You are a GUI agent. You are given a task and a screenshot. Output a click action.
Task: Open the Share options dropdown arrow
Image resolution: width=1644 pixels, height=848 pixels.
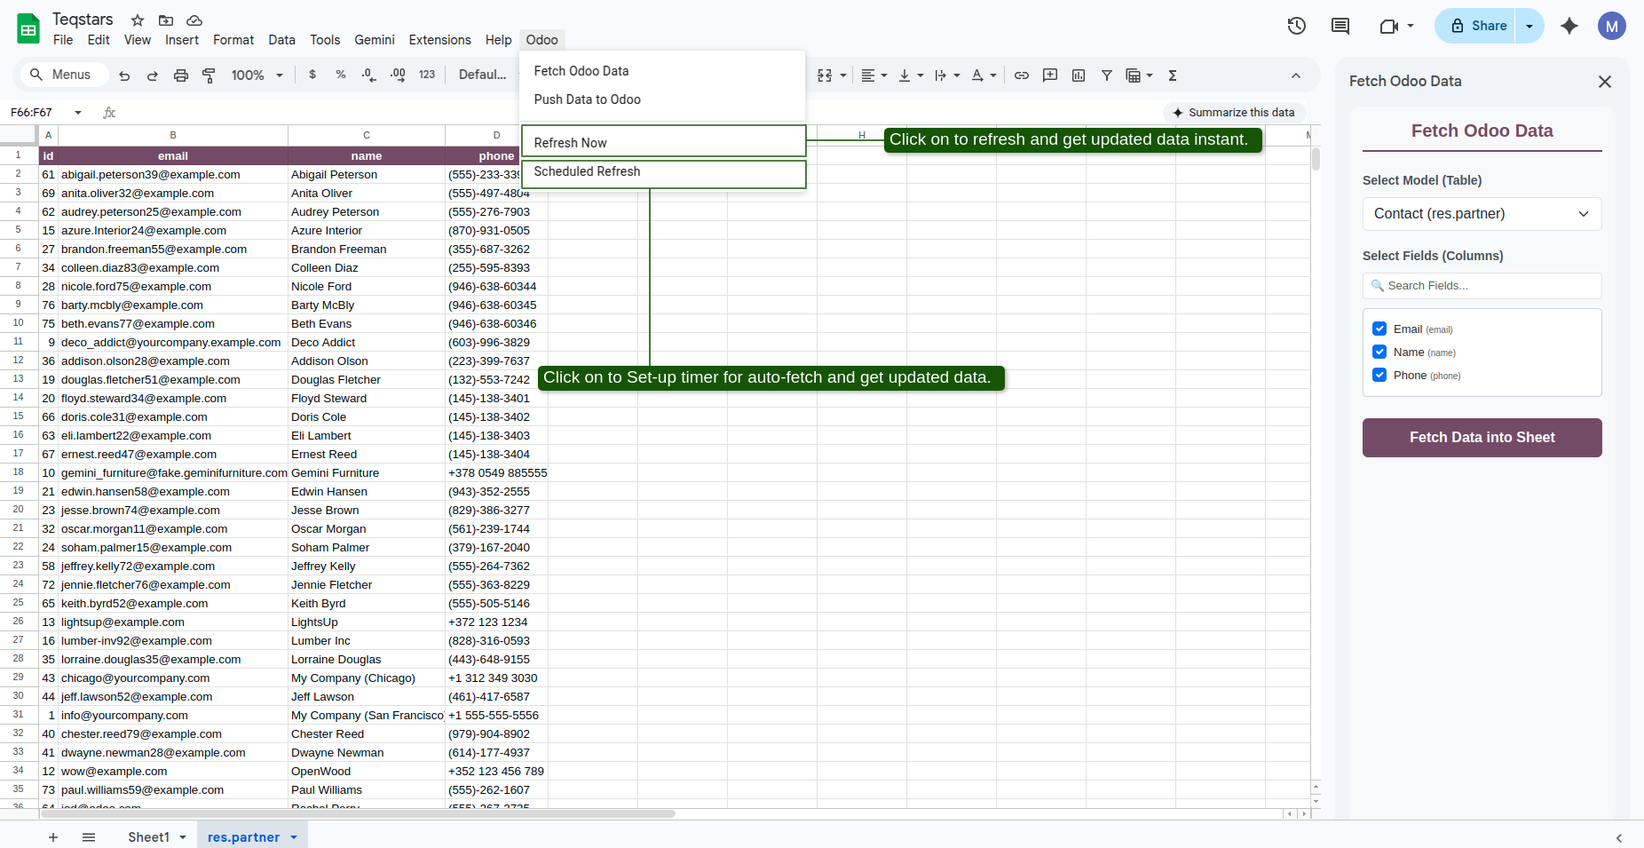1529,26
